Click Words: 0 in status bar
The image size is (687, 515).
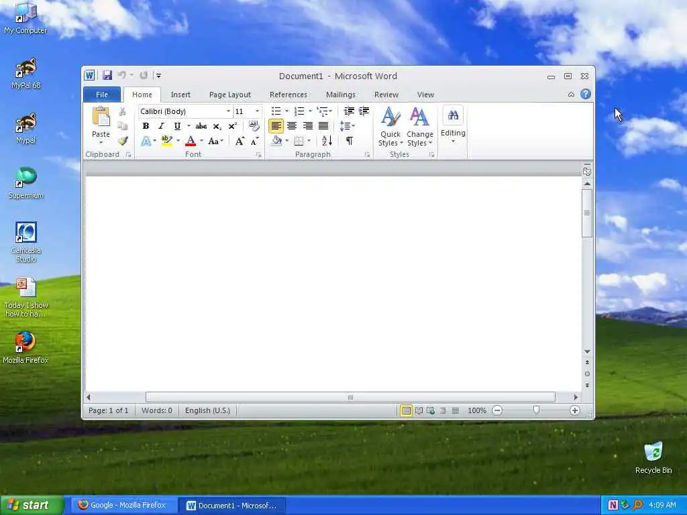[157, 410]
